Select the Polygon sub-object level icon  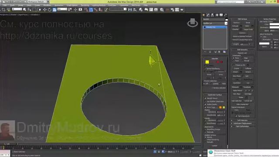coord(218,62)
